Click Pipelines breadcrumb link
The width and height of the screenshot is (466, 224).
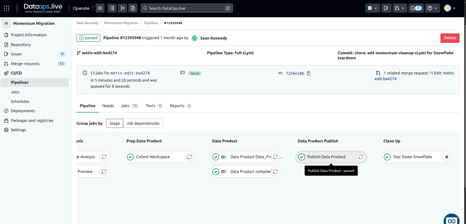click(151, 23)
